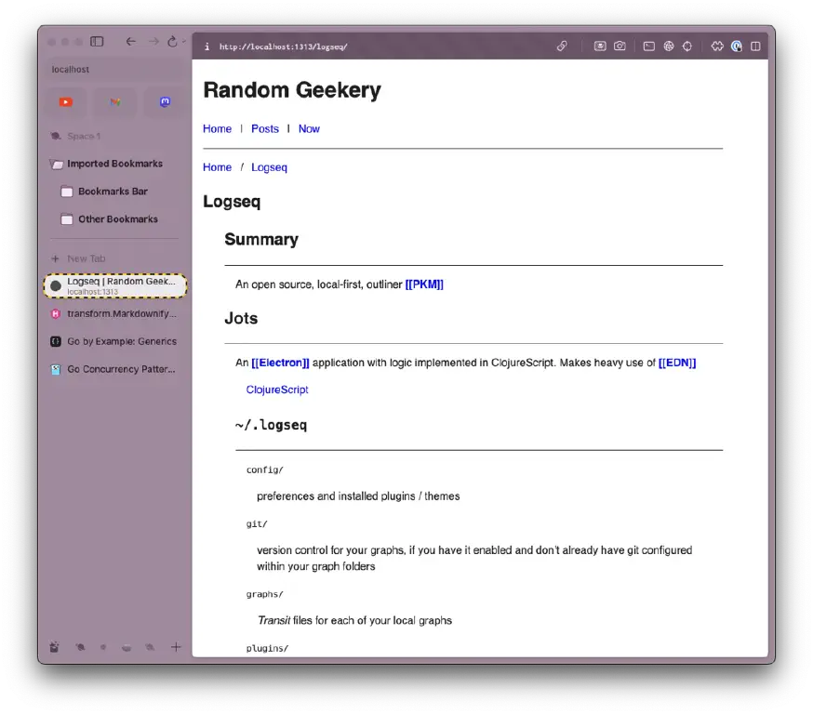Screen dimensions: 813x714
Task: Follow the [[PKM]] wiki link
Action: (424, 284)
